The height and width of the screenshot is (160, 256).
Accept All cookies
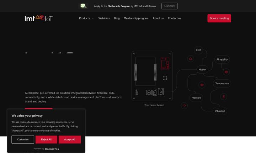(x=70, y=140)
